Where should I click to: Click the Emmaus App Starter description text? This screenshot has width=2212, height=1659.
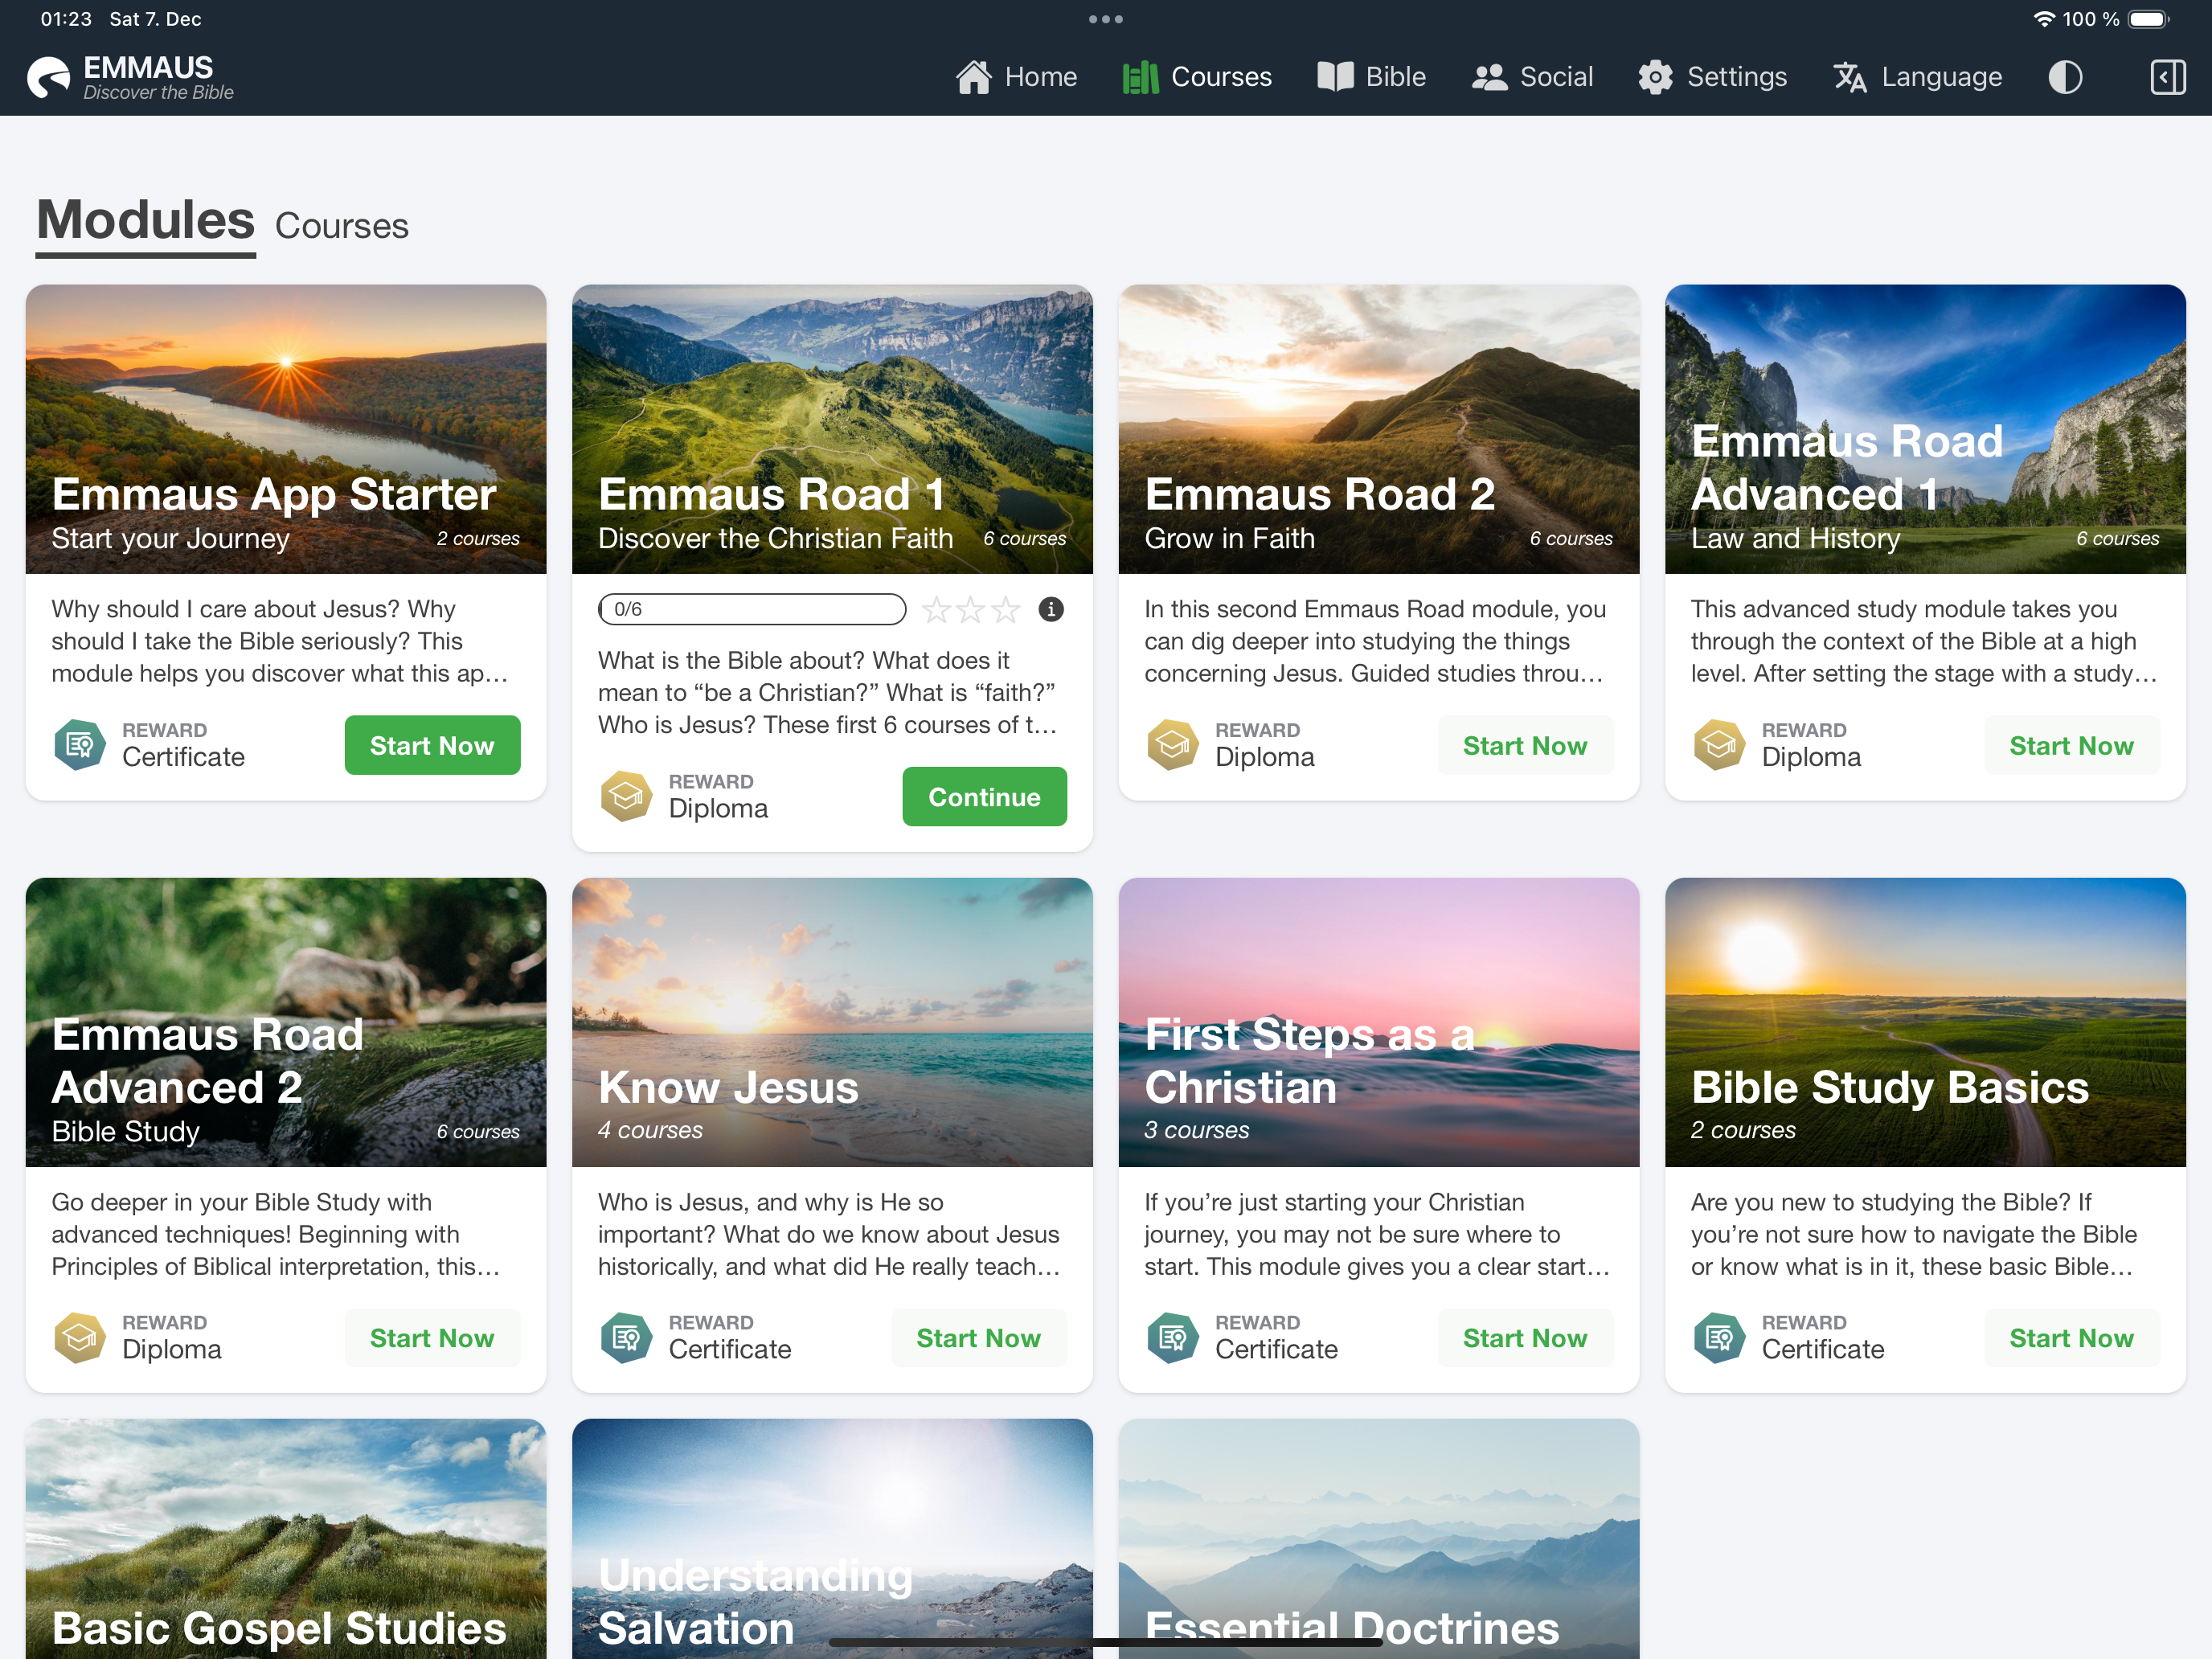pos(280,641)
